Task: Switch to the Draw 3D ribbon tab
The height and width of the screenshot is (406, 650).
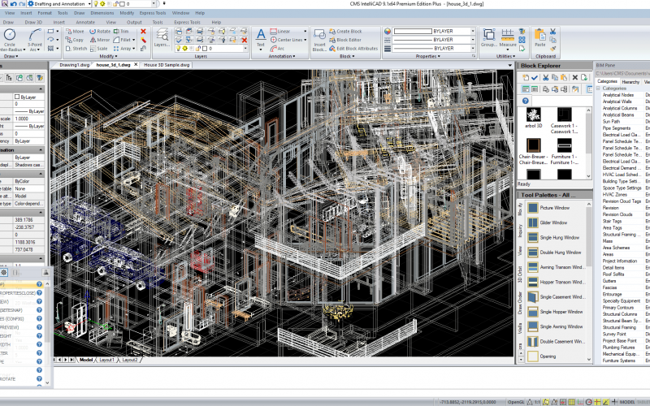Action: [x=33, y=22]
